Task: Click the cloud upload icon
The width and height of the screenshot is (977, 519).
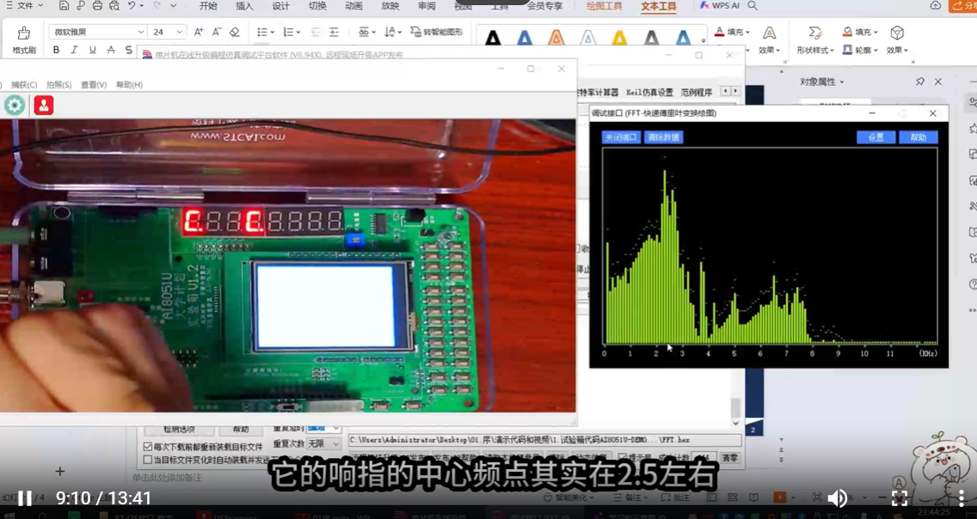Action: click(x=935, y=6)
